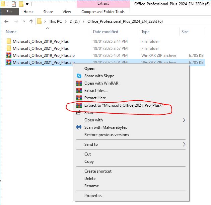The height and width of the screenshot is (205, 211).
Task: Open the Customize Quick Access Toolbar dropdown
Action: pos(27,4)
